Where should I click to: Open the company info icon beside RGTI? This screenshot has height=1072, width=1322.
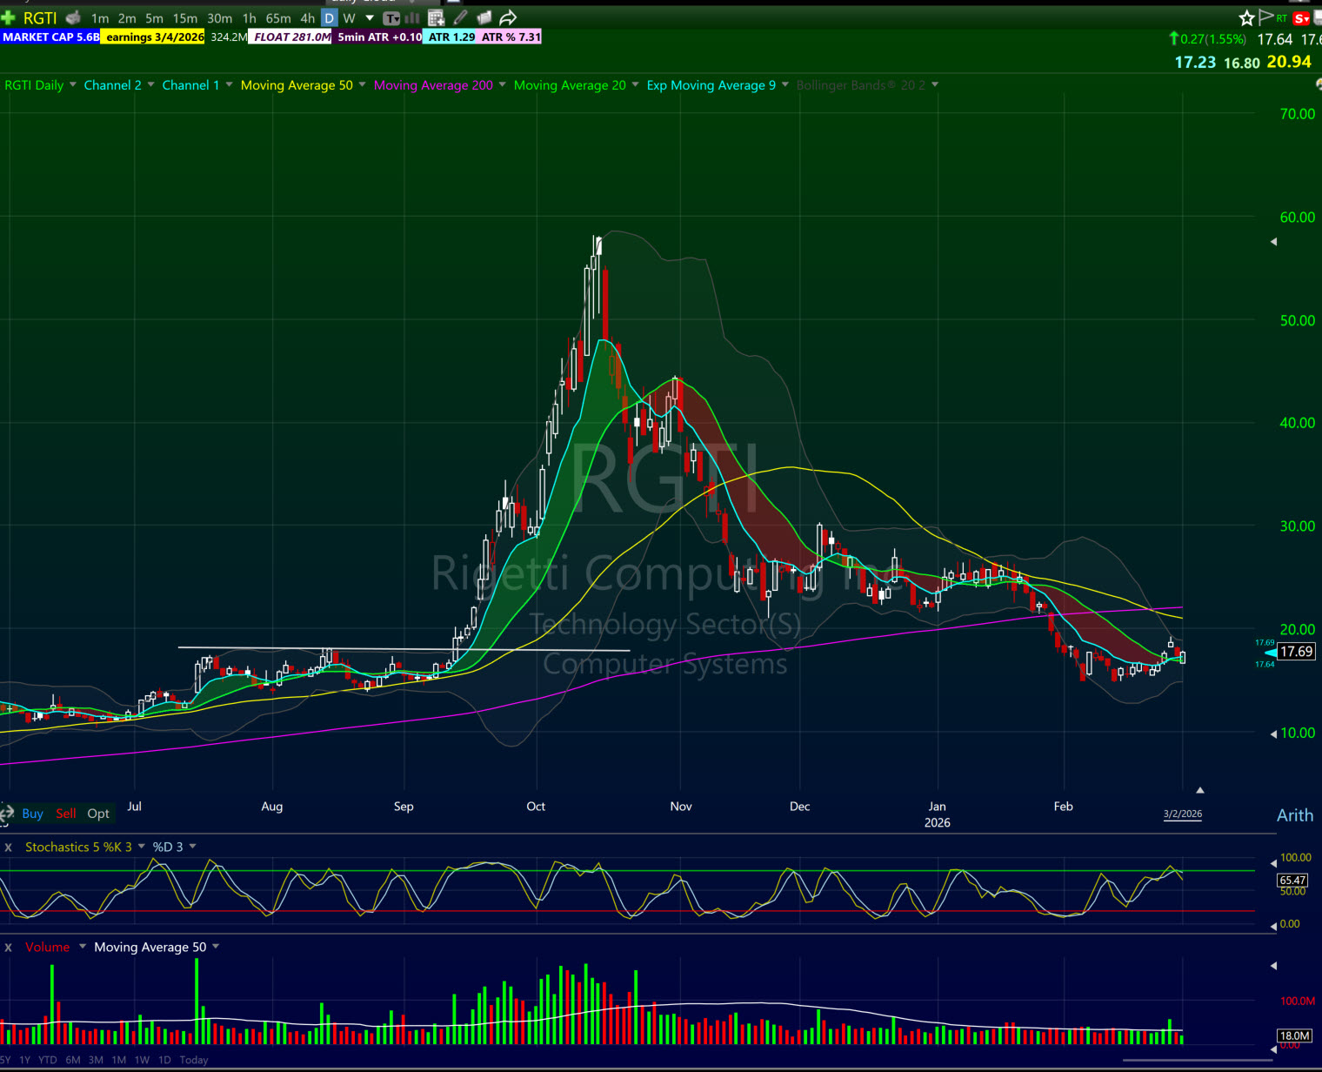[x=73, y=17]
